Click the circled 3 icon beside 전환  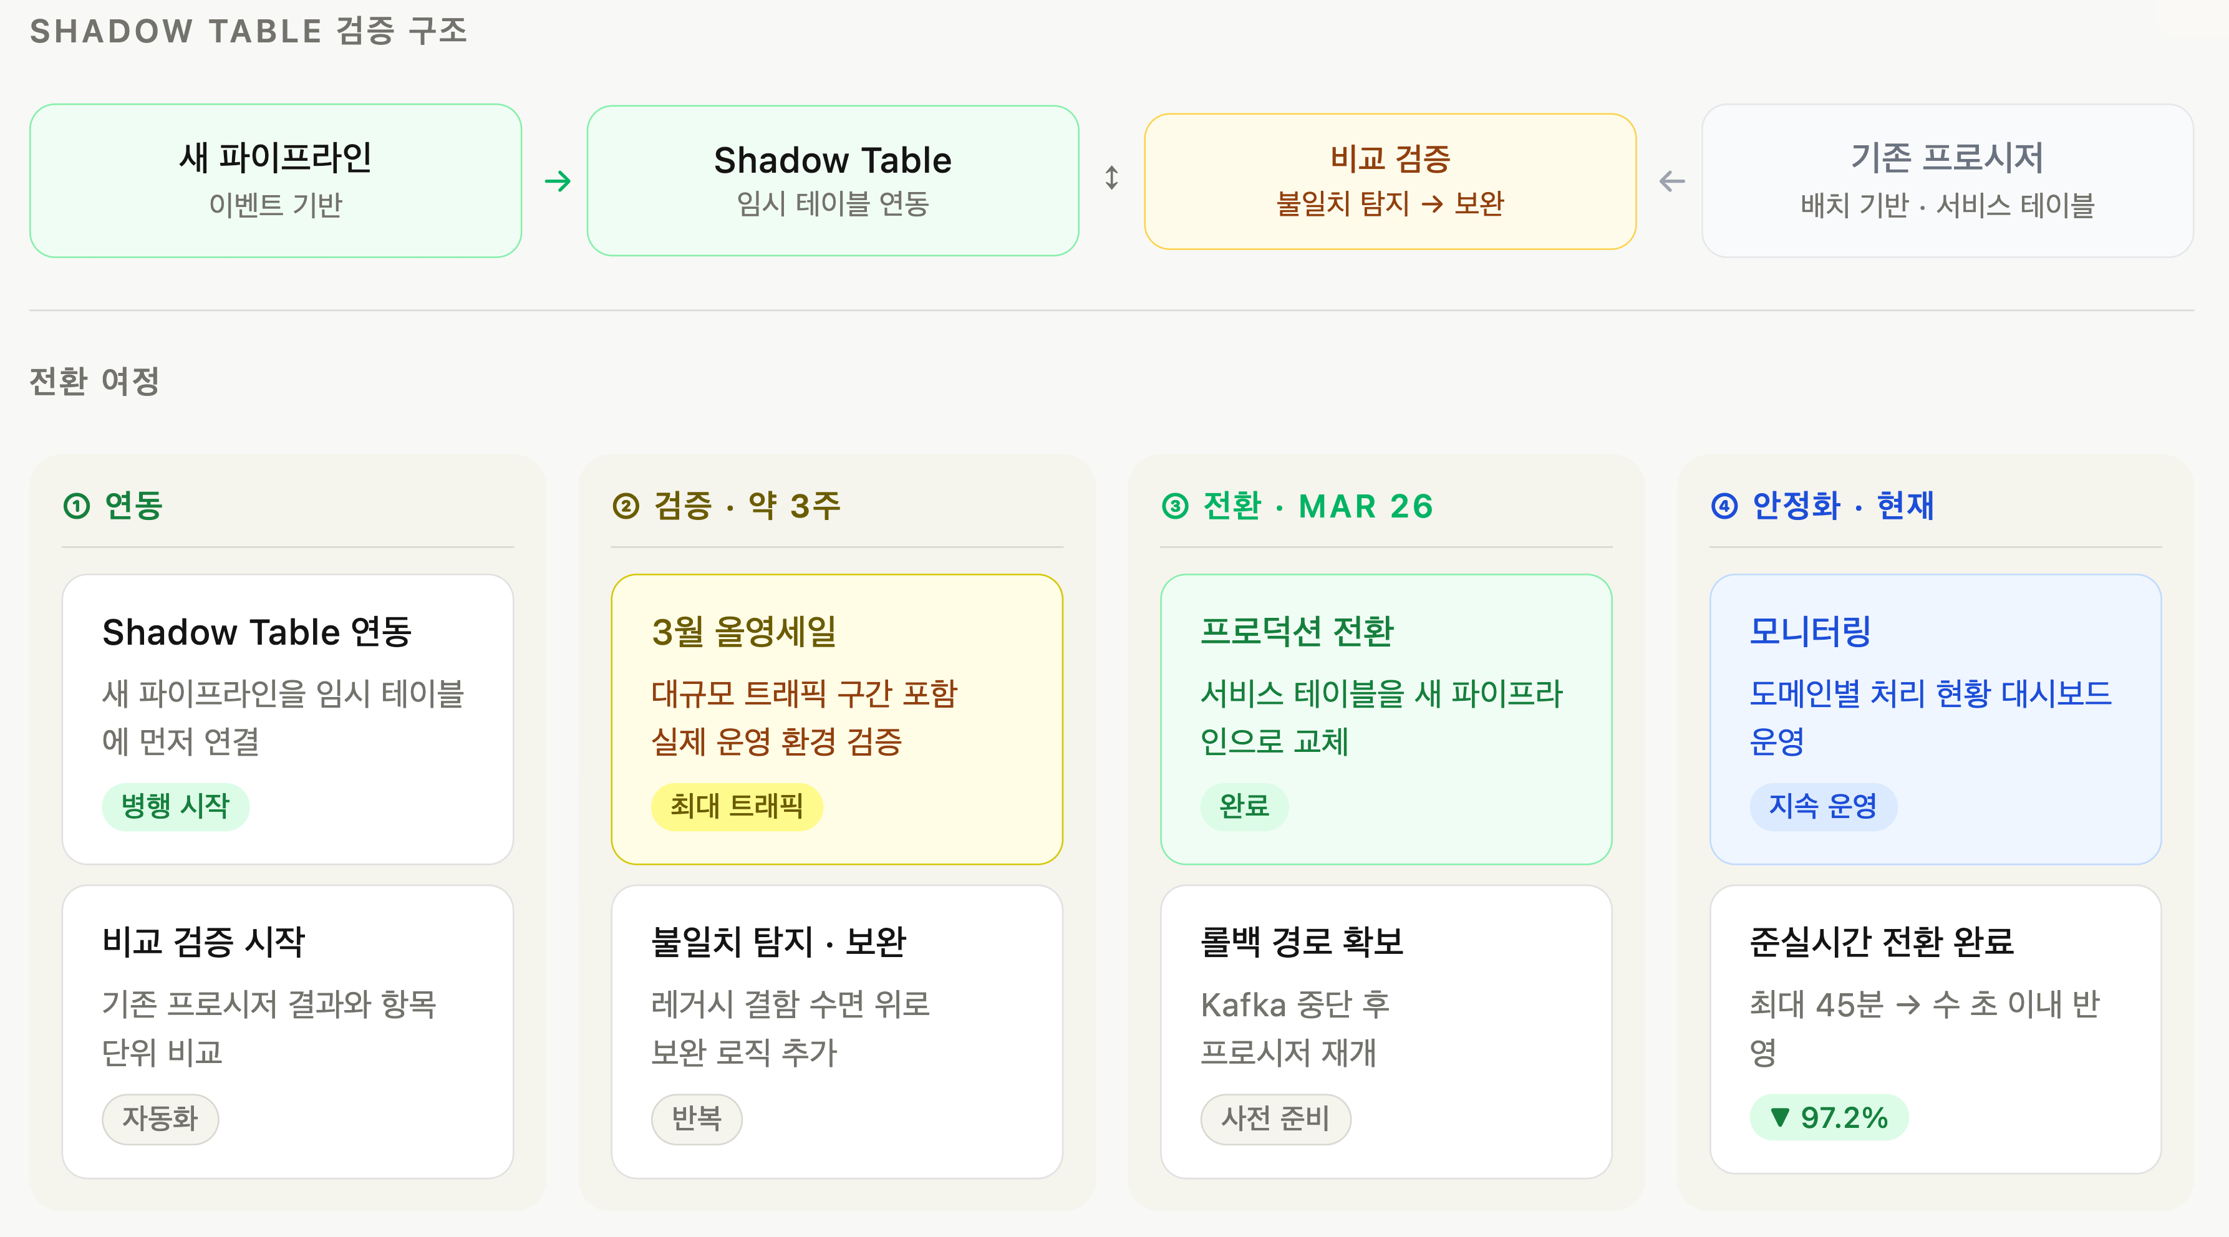[1175, 506]
